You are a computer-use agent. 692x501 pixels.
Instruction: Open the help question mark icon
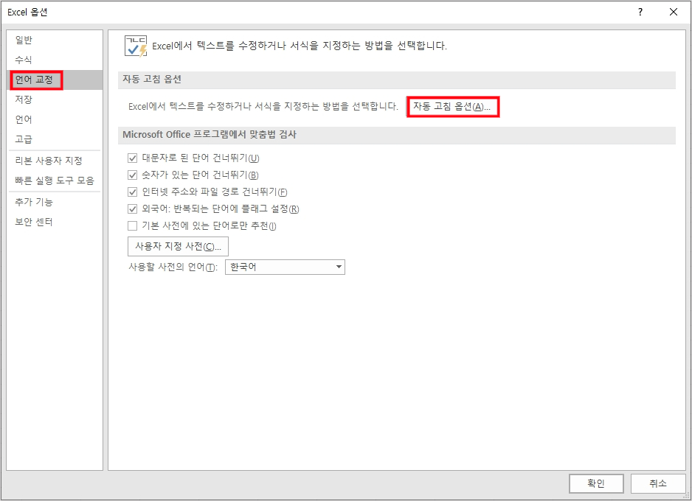tap(640, 13)
